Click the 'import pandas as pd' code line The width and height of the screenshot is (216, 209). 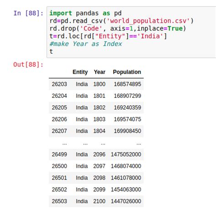(x=86, y=13)
